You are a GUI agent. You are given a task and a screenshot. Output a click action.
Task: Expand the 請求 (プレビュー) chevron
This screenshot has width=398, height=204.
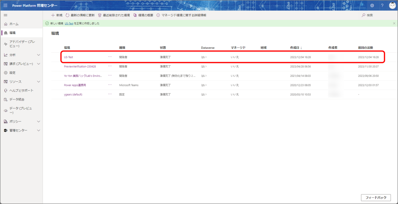click(x=38, y=64)
